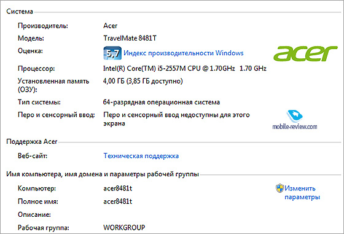The height and width of the screenshot is (234, 344).
Task: Click Изменить параметры link
Action: 302,193
